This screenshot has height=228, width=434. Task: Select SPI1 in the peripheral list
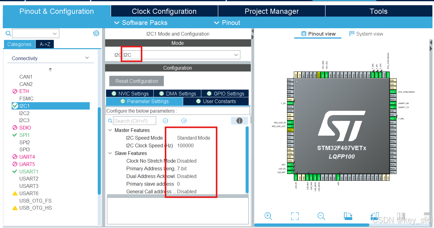tap(24, 135)
